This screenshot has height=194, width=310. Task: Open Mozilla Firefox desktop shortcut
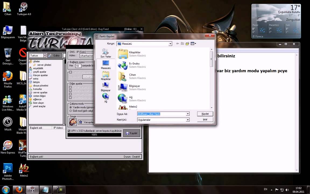[x=8, y=79]
